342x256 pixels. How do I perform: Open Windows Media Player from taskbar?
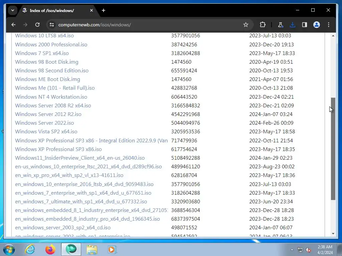coord(112,249)
